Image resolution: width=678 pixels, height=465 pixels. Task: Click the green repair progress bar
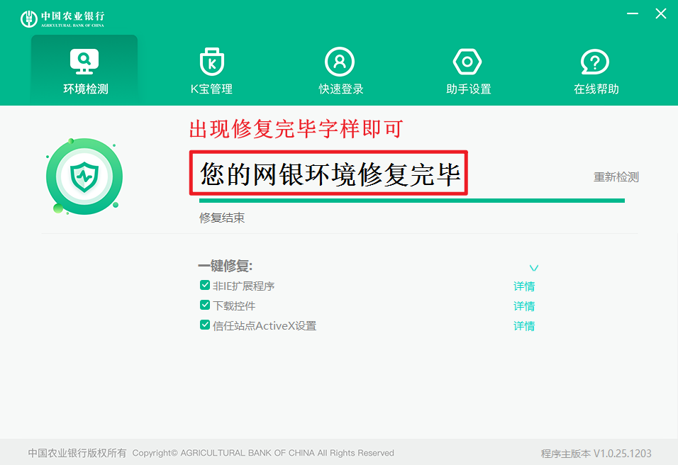coord(411,201)
